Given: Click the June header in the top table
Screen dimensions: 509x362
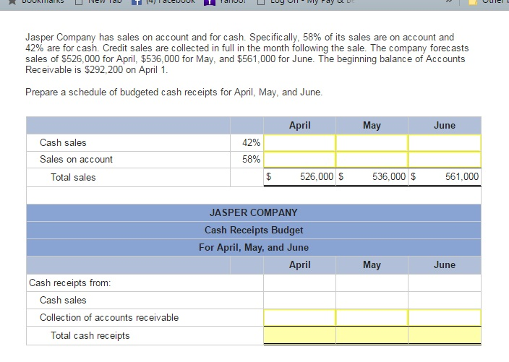Looking at the screenshot, I should pos(445,126).
